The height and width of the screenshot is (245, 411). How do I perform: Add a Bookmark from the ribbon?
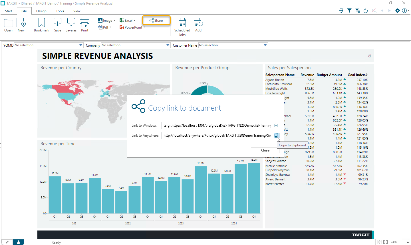42,25
